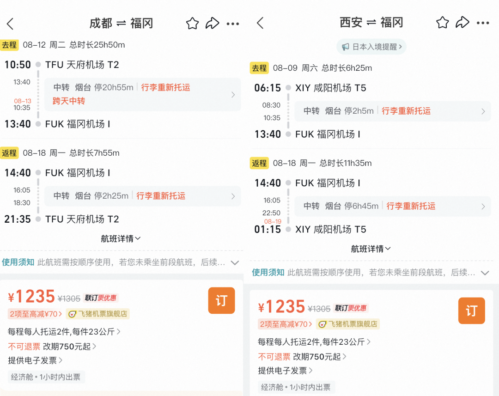Click 10:50 TFU 天府机场 T2 departure row

[x=62, y=65]
